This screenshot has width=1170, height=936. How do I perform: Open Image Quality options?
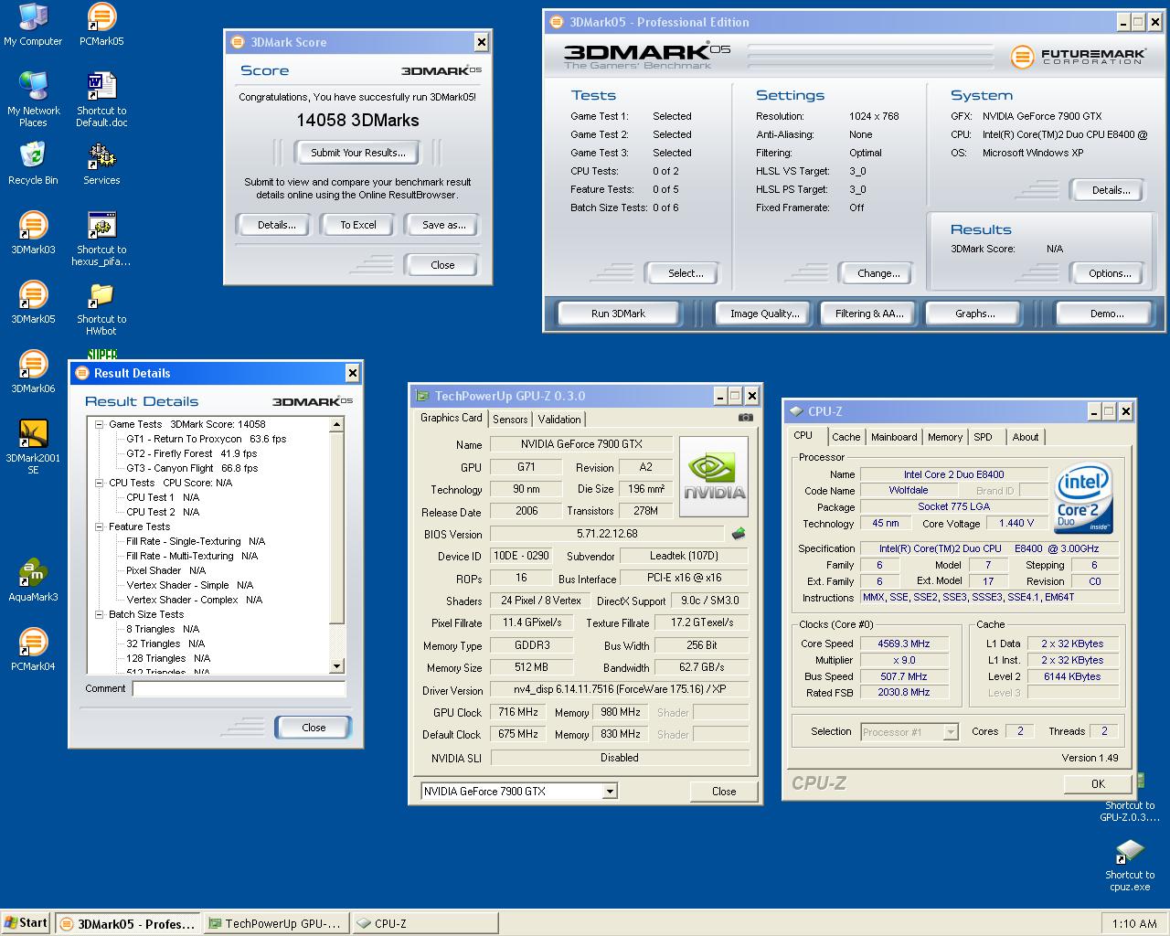pos(765,314)
